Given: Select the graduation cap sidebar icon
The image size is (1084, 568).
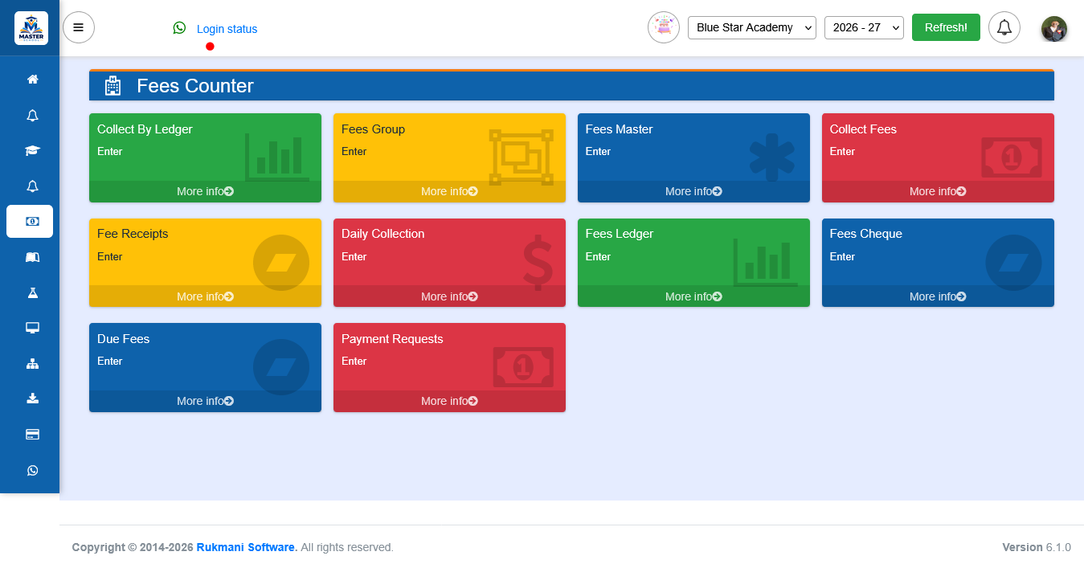Looking at the screenshot, I should [x=32, y=150].
